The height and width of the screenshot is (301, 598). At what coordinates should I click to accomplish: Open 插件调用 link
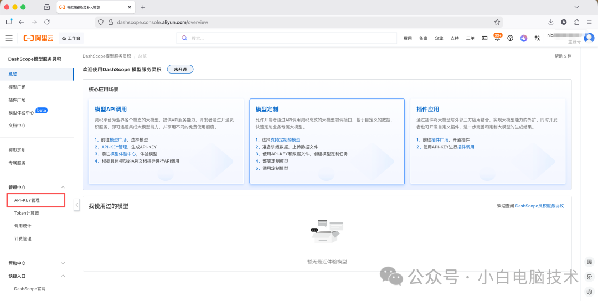(466, 147)
